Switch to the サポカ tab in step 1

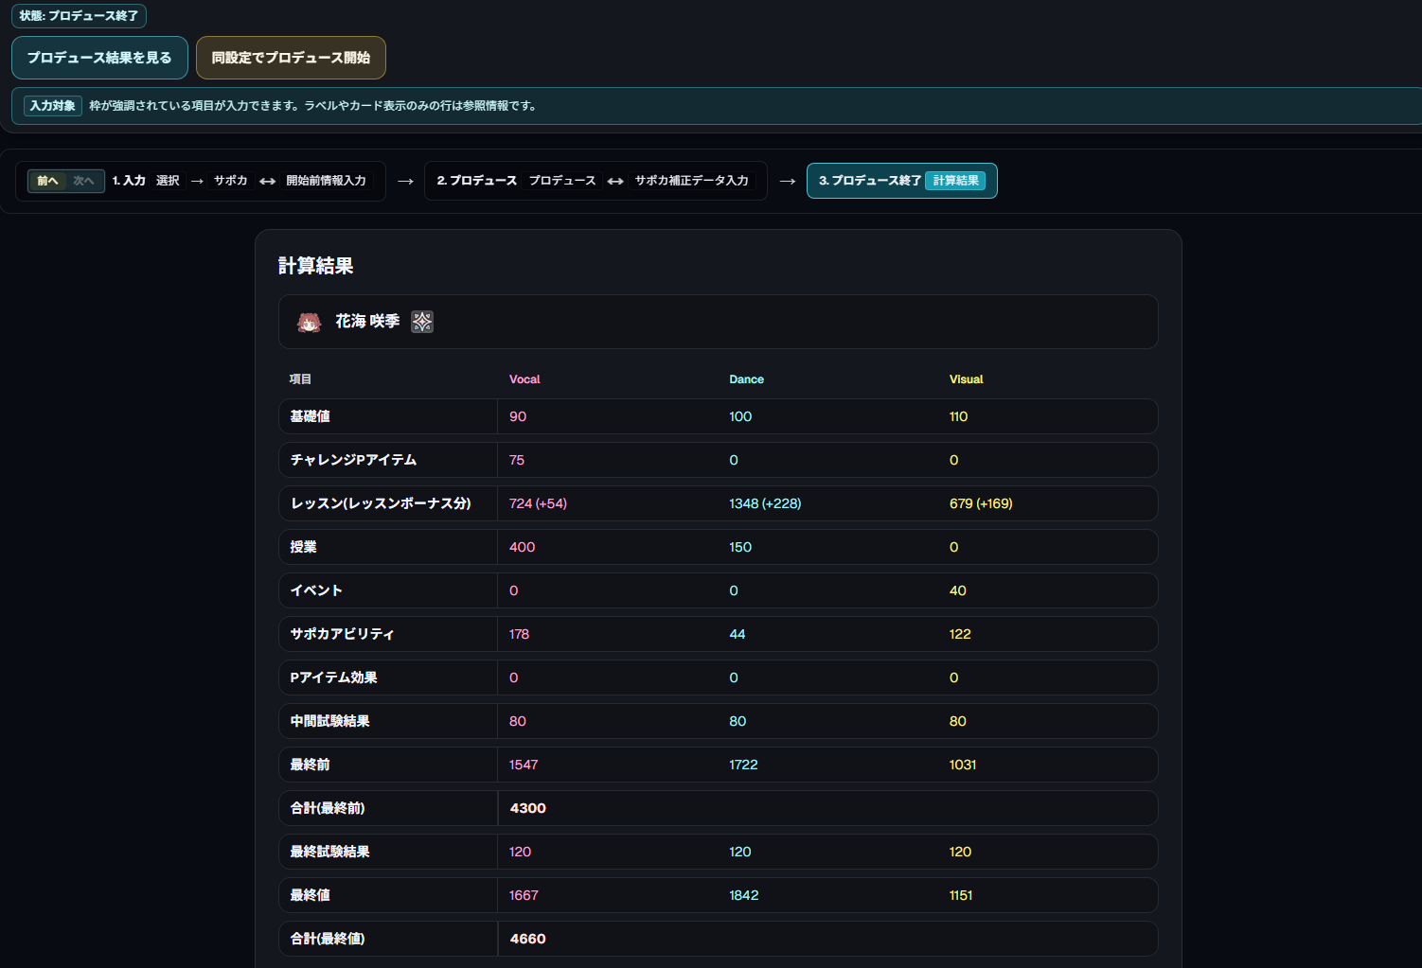(x=230, y=181)
